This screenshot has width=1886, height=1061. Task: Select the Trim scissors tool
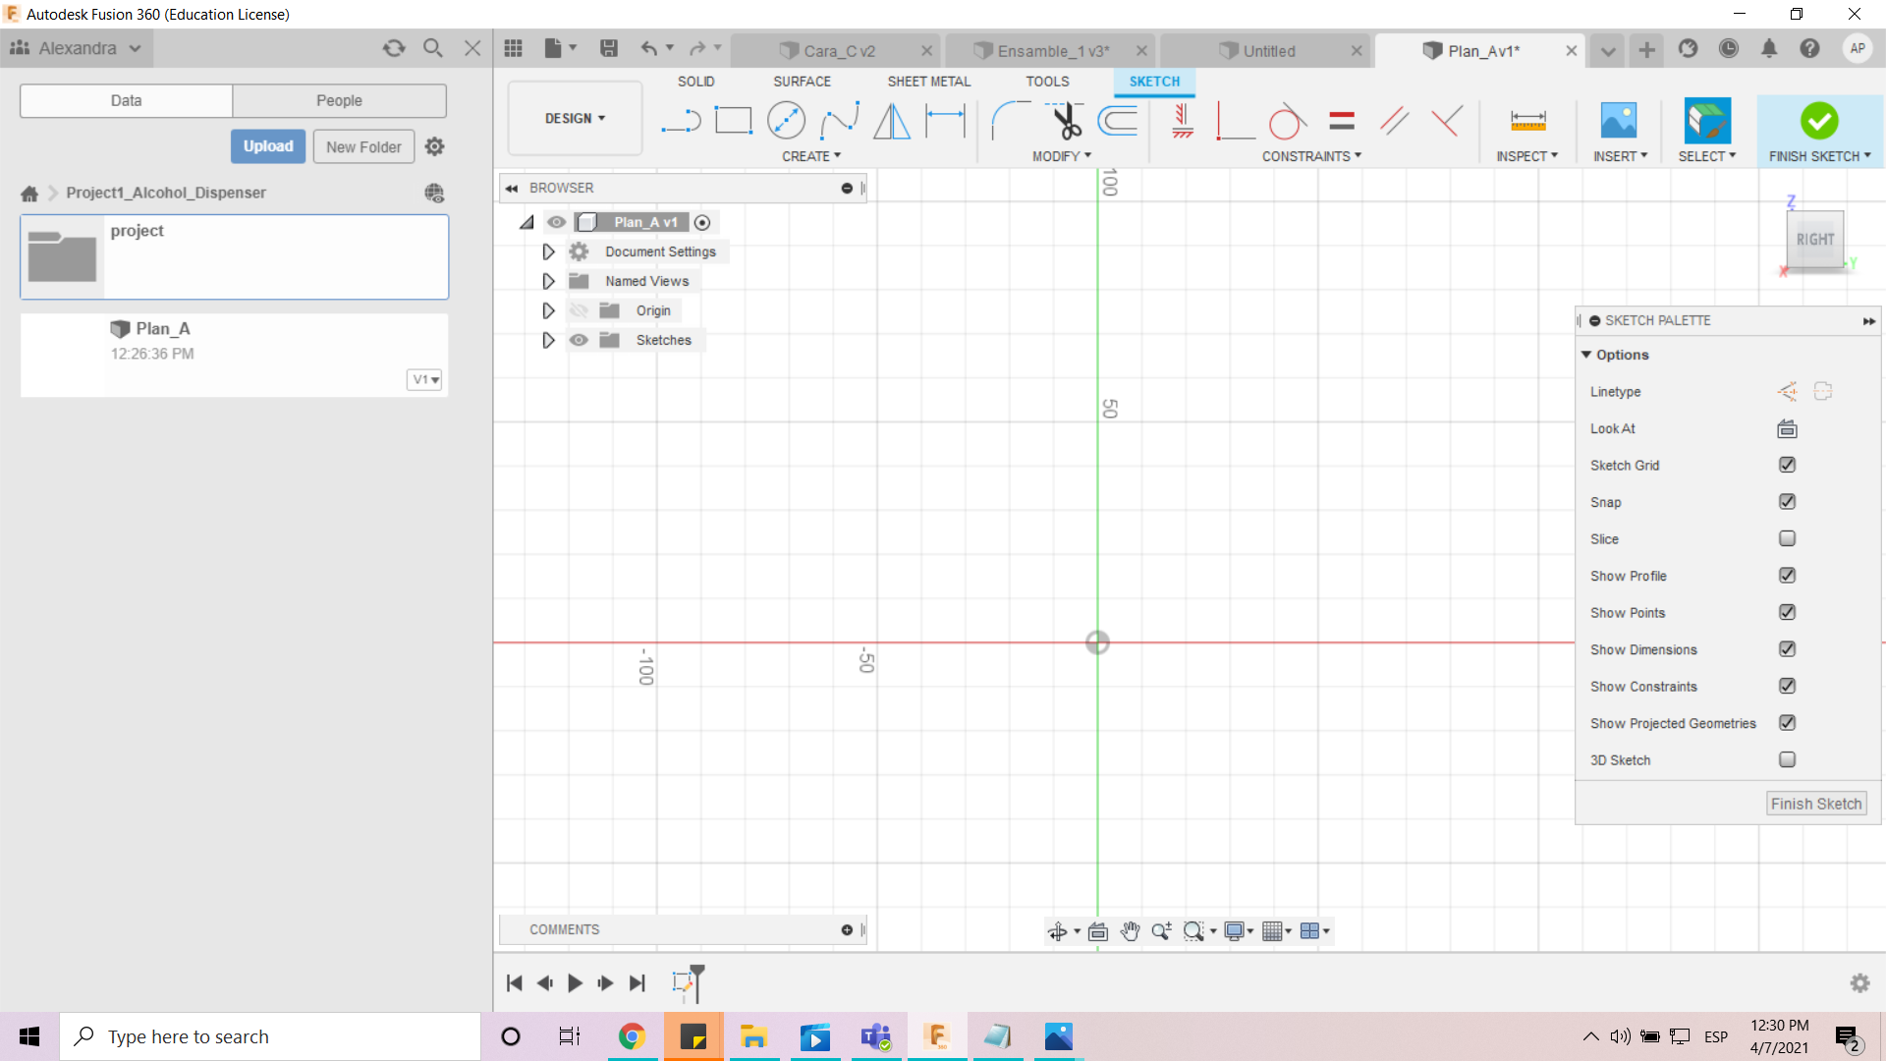tap(1066, 121)
